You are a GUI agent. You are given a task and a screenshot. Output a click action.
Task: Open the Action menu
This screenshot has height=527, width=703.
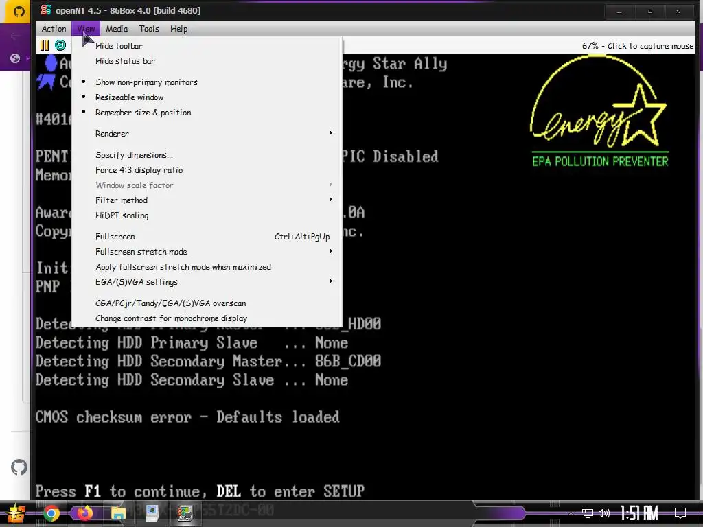pyautogui.click(x=54, y=29)
